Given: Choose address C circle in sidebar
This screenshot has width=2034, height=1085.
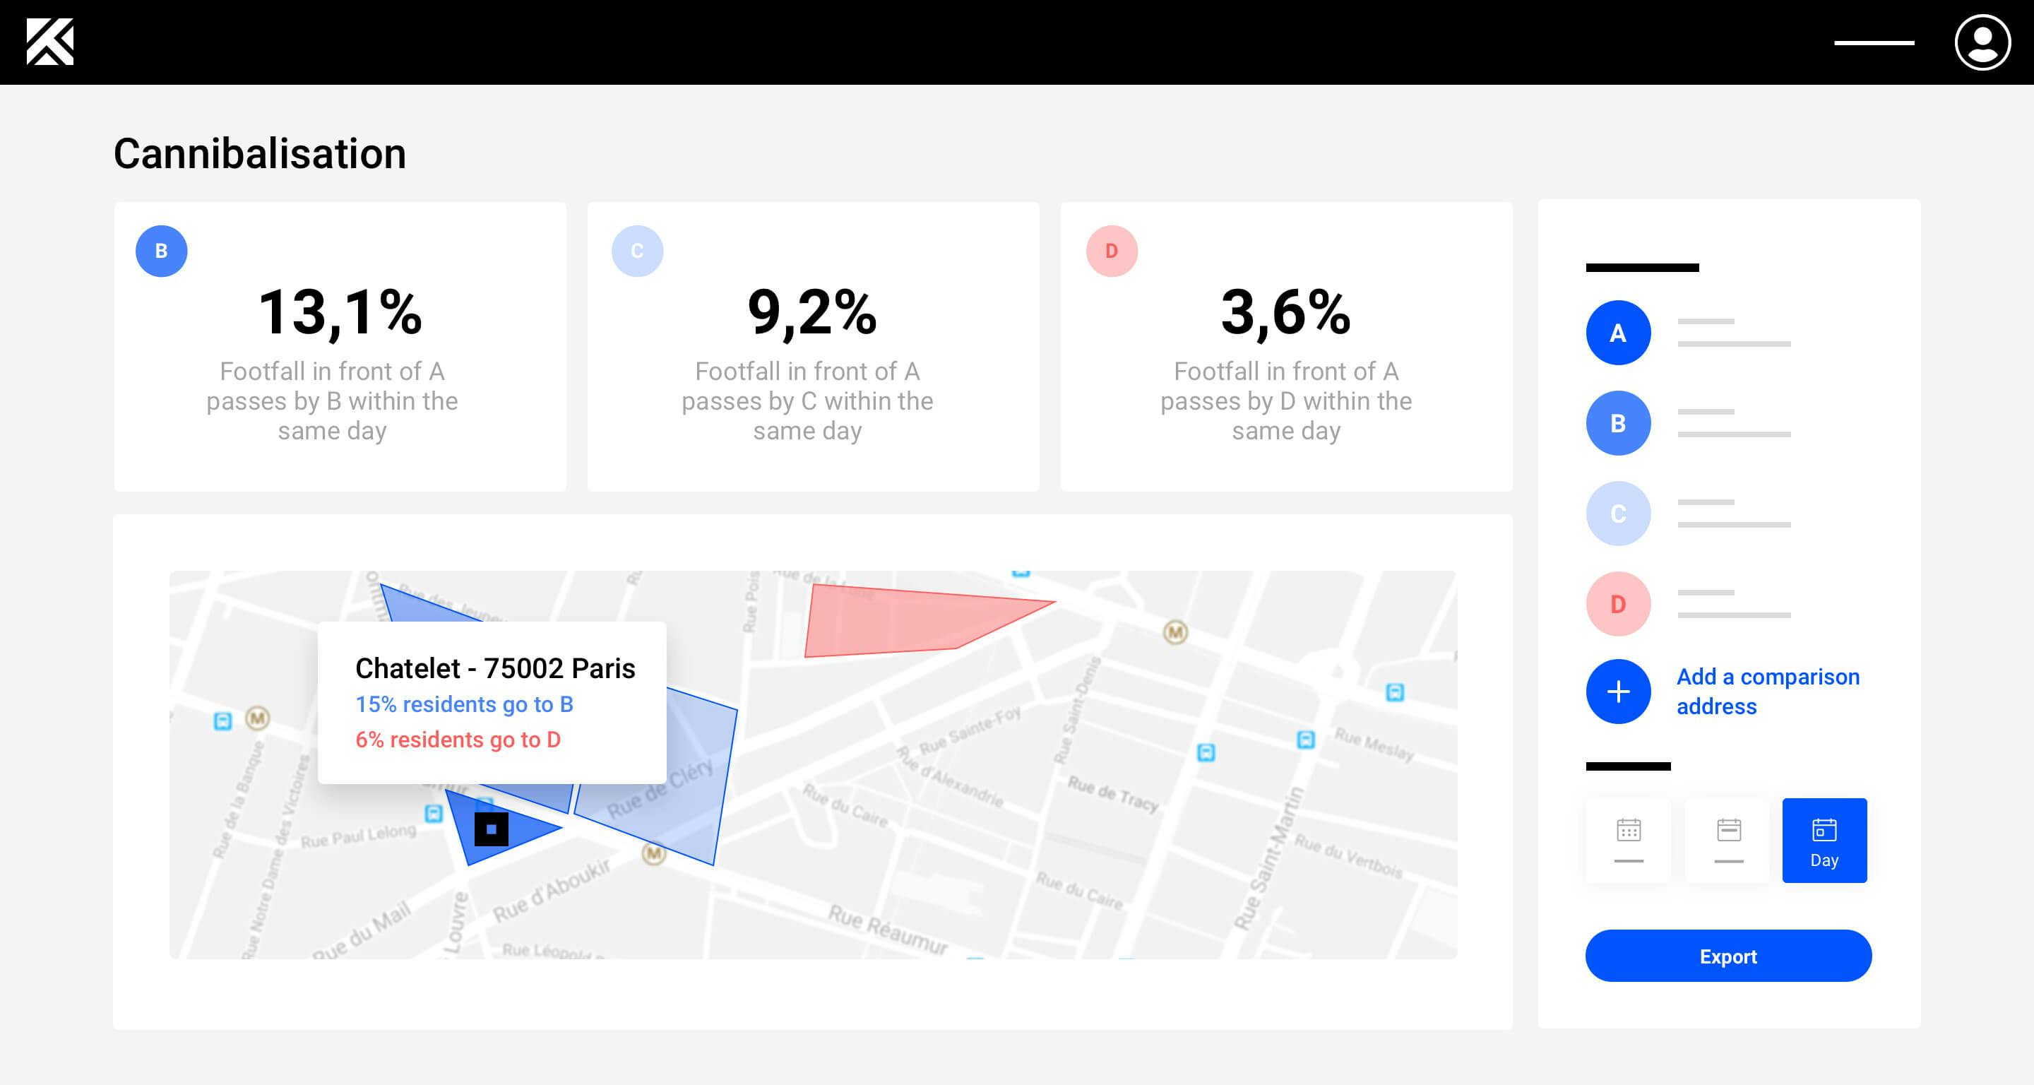Looking at the screenshot, I should [x=1618, y=514].
